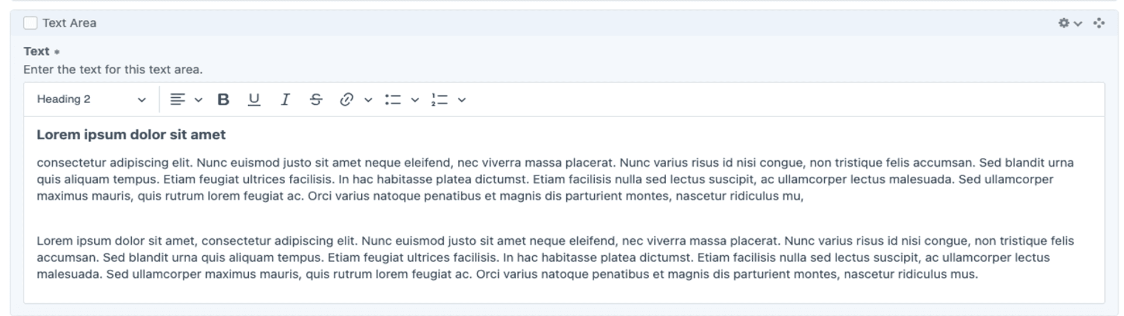The height and width of the screenshot is (316, 1124).
Task: Expand the bulleted list options arrow
Action: point(415,100)
